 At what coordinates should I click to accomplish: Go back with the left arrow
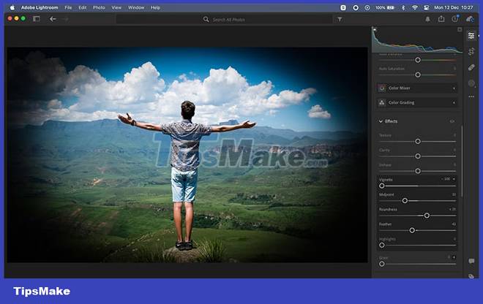click(53, 19)
